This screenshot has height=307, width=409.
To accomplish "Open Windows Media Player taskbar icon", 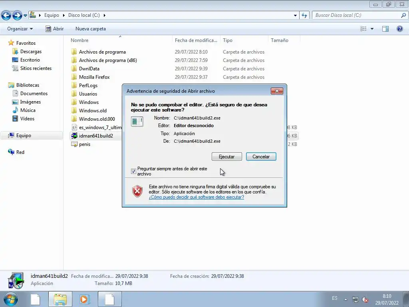I will (x=85, y=299).
